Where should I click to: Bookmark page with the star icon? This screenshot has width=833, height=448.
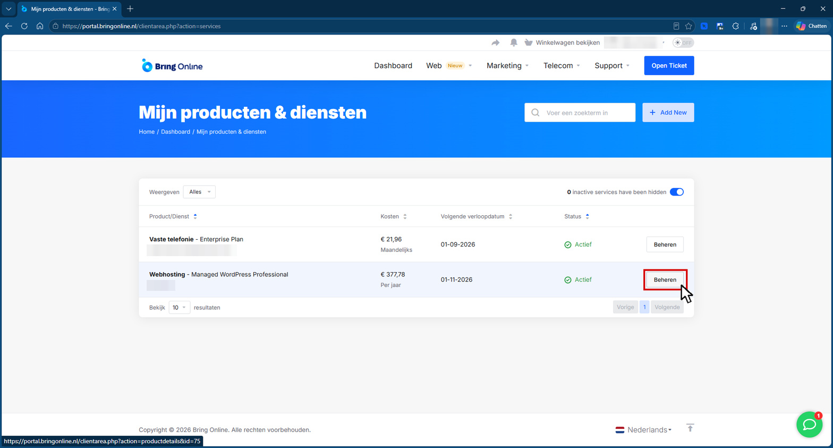tap(688, 26)
